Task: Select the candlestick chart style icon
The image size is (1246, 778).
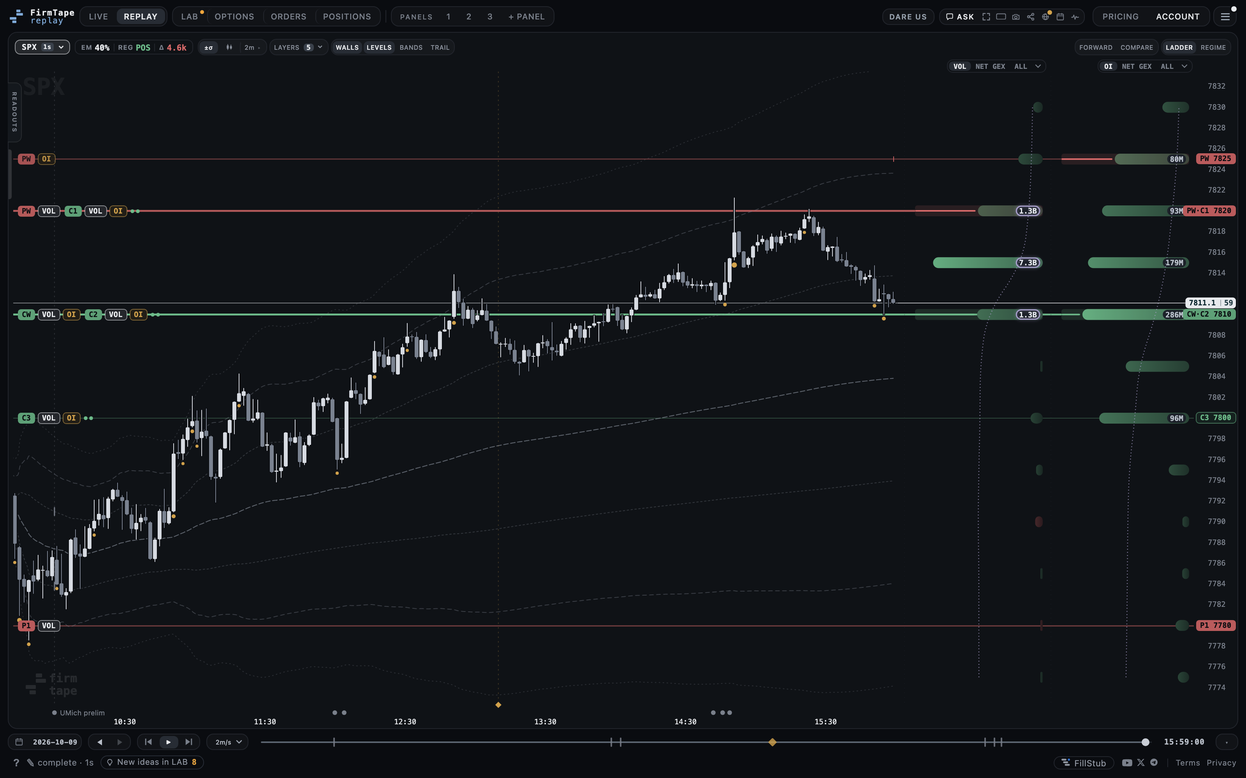Action: pyautogui.click(x=229, y=47)
